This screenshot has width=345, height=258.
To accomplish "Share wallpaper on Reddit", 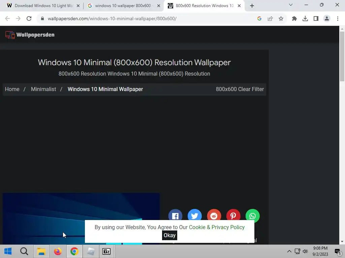I will pyautogui.click(x=214, y=215).
